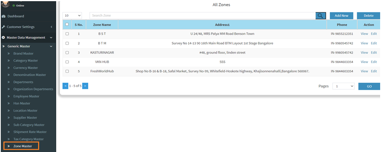The width and height of the screenshot is (384, 152).
Task: Check the B S T row checkbox
Action: pos(67,34)
